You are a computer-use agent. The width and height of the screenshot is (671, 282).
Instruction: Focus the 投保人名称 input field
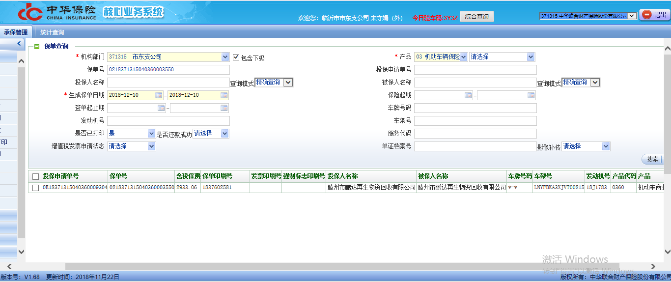click(x=168, y=83)
